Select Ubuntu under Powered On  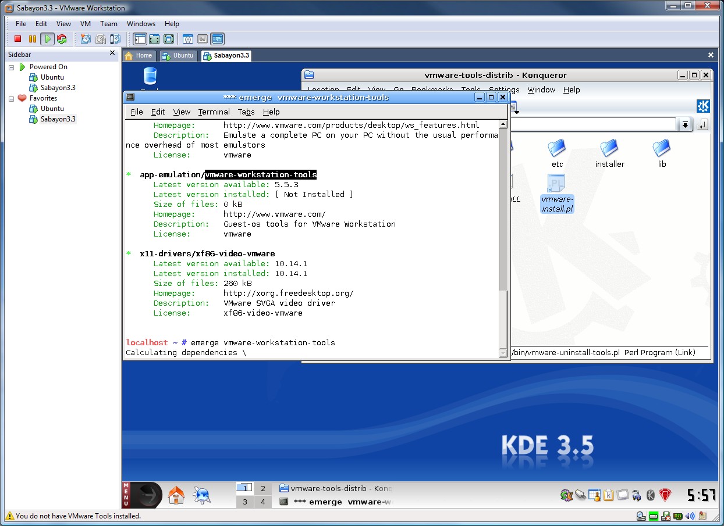(52, 77)
